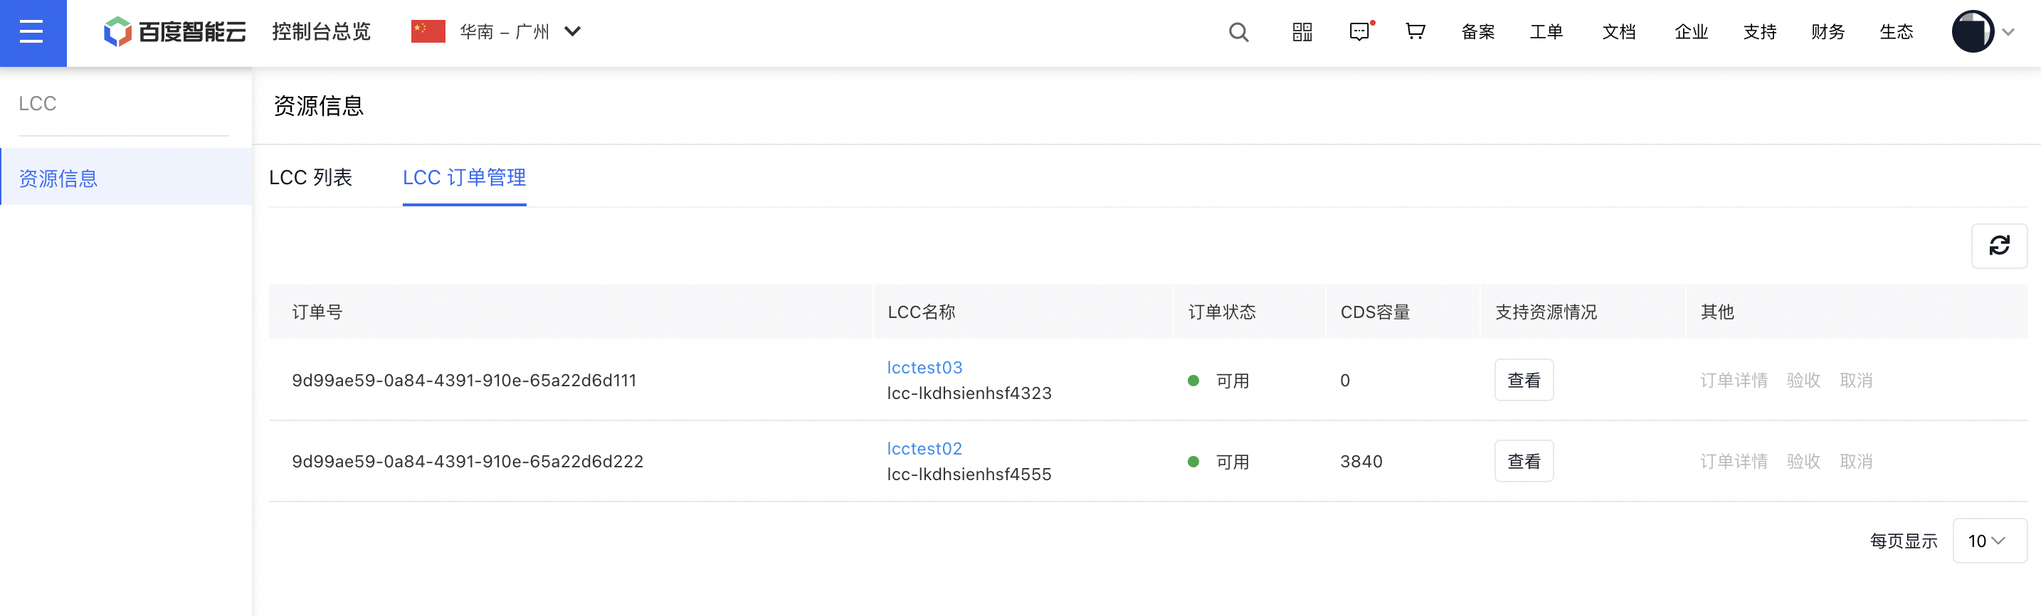This screenshot has width=2041, height=616.
Task: Click the Baidu AI Cloud logo
Action: [175, 32]
